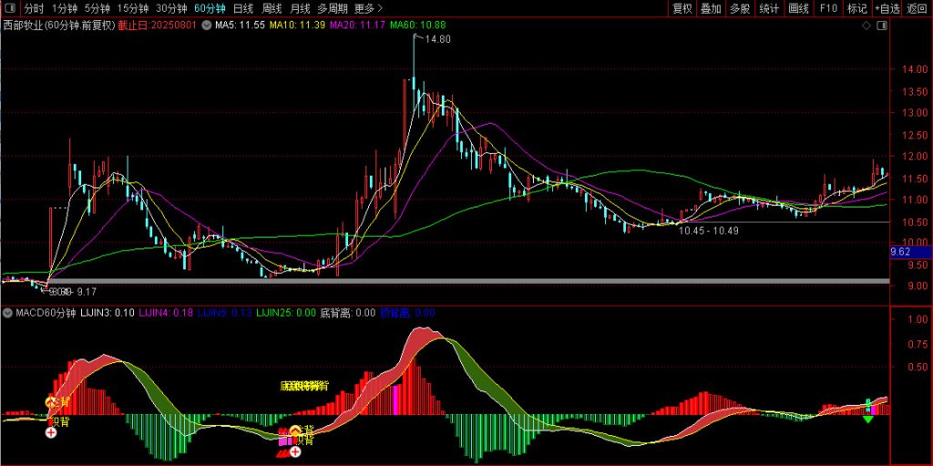The image size is (933, 466).
Task: Click the red plus signal marker at the chart's left
Action: pyautogui.click(x=51, y=432)
